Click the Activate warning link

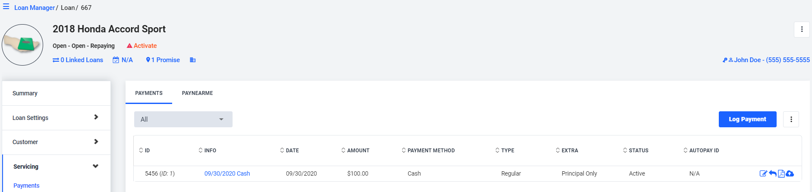(142, 46)
